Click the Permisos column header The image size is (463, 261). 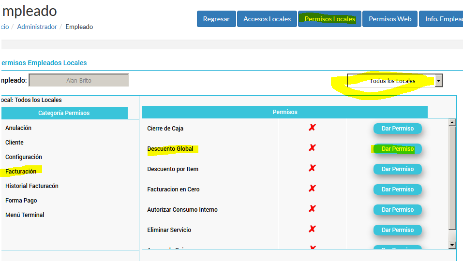click(x=284, y=112)
